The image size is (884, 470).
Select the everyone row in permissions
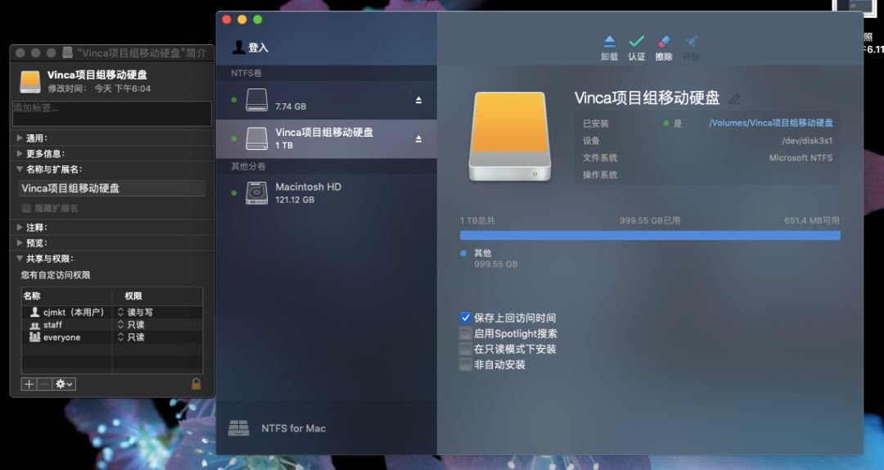click(111, 337)
